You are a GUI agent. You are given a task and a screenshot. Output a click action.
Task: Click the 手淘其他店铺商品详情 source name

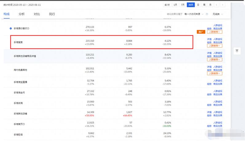25,56
